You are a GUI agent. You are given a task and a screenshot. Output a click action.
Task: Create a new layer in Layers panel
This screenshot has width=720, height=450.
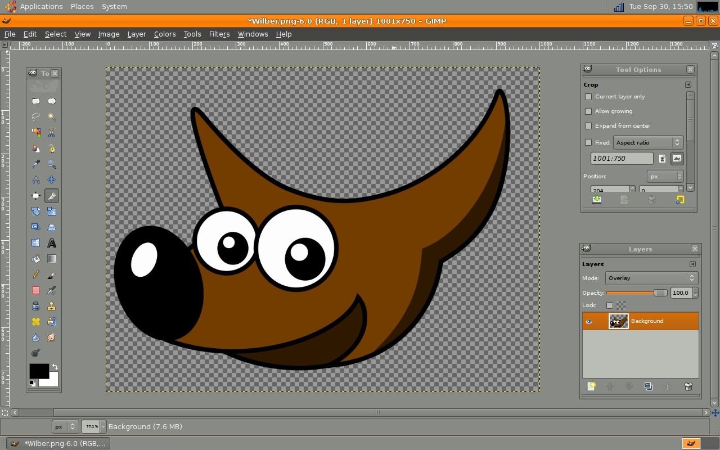(591, 386)
